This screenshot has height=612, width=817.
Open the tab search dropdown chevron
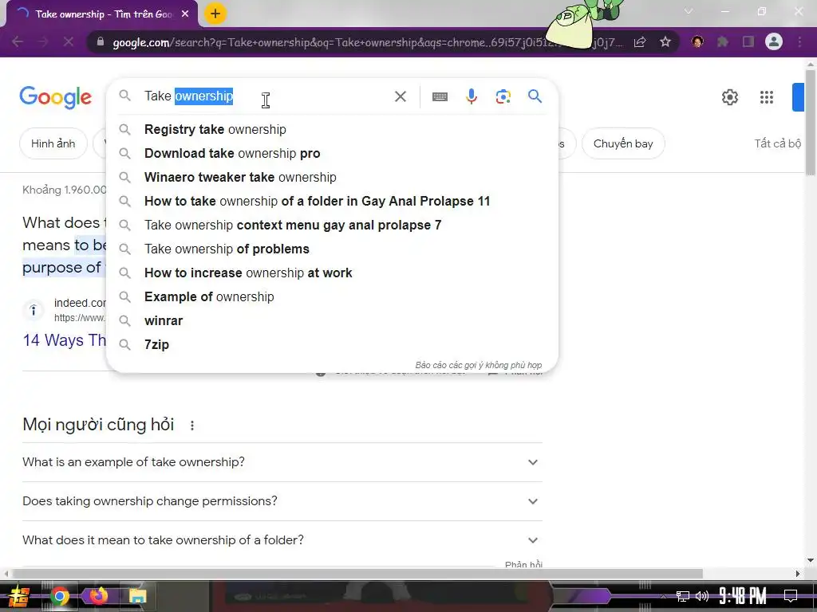689,11
